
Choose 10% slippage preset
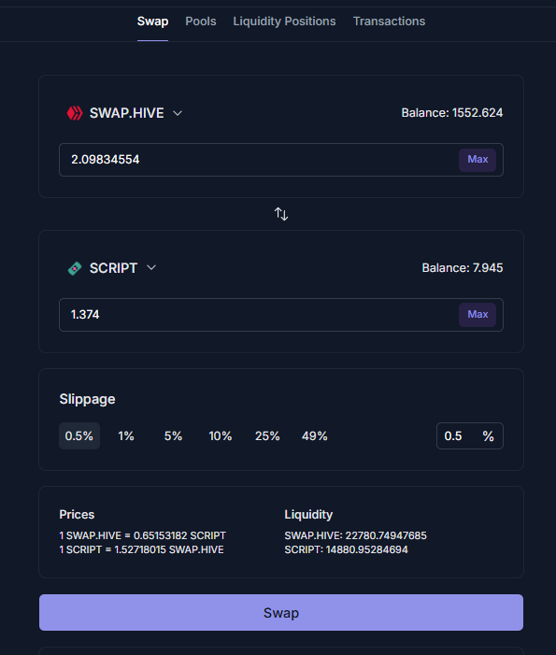click(x=221, y=436)
